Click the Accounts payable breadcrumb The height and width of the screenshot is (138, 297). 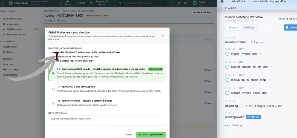click(51, 11)
